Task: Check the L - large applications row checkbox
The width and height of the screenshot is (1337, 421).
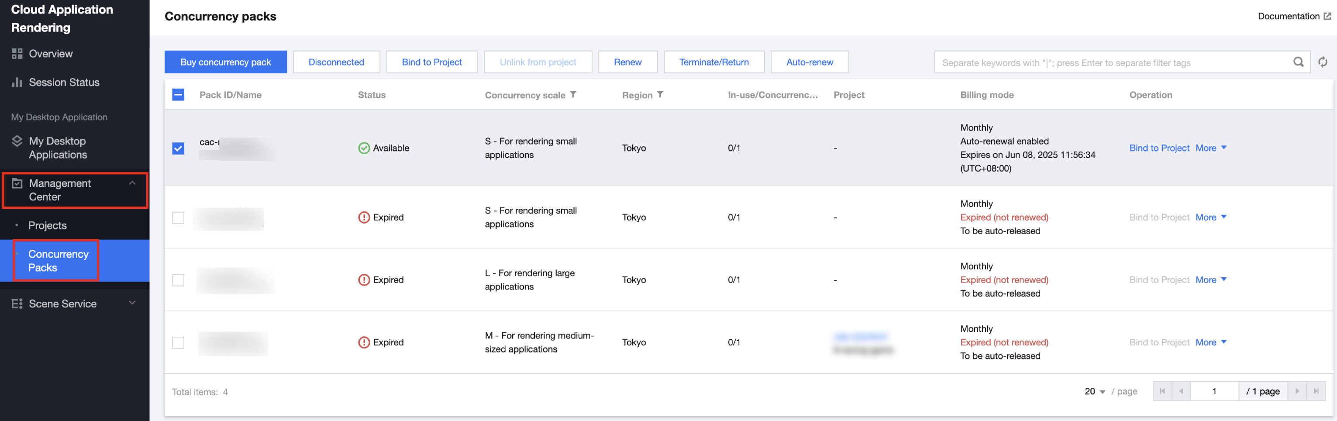Action: pyautogui.click(x=178, y=280)
